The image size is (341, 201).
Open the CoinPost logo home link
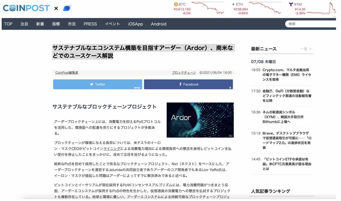click(x=26, y=8)
